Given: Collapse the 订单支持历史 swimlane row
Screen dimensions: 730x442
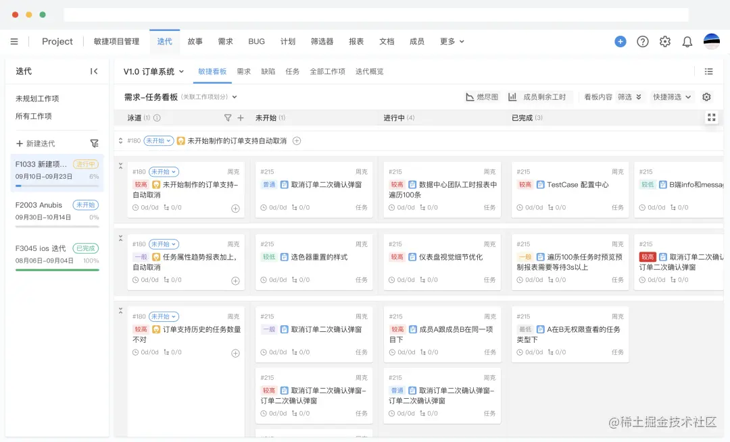Looking at the screenshot, I should [120, 310].
